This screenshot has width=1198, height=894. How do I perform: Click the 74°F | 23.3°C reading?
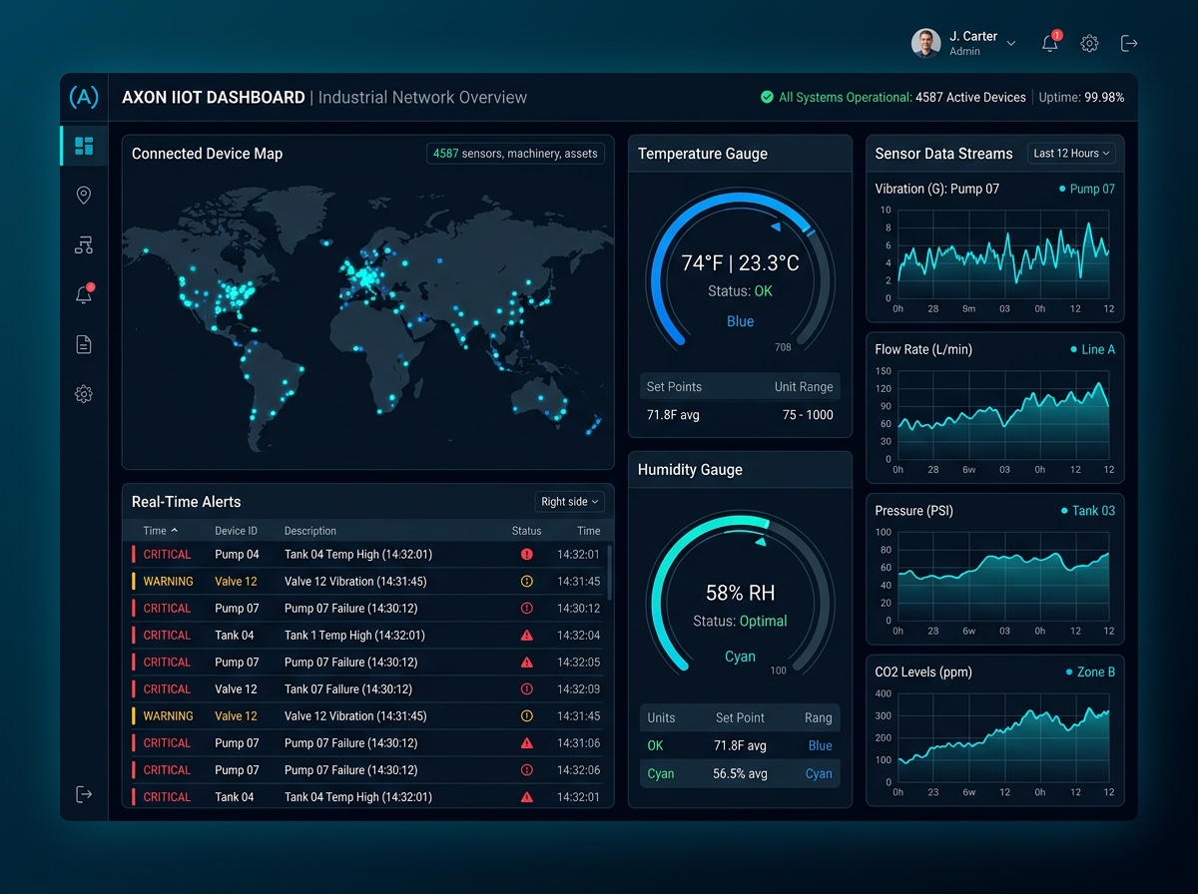coord(740,263)
